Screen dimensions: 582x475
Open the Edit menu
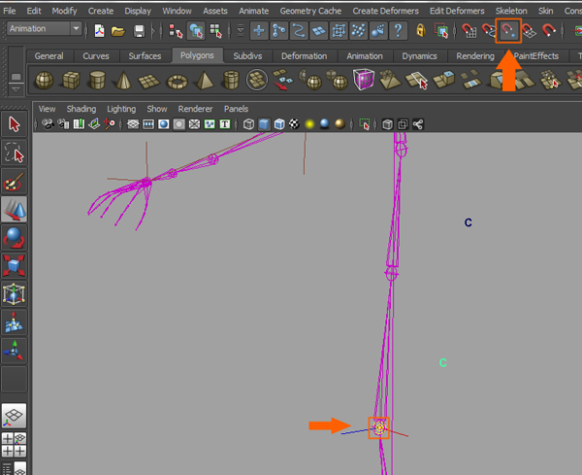[x=34, y=11]
